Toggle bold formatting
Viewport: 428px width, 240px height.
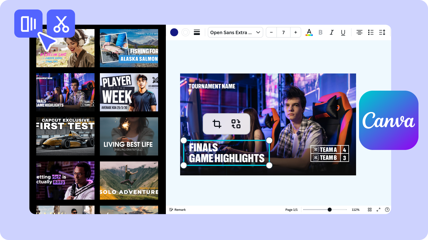[x=320, y=33]
